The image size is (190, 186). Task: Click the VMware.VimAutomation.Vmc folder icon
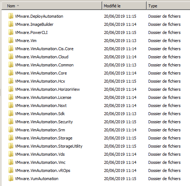point(11,162)
